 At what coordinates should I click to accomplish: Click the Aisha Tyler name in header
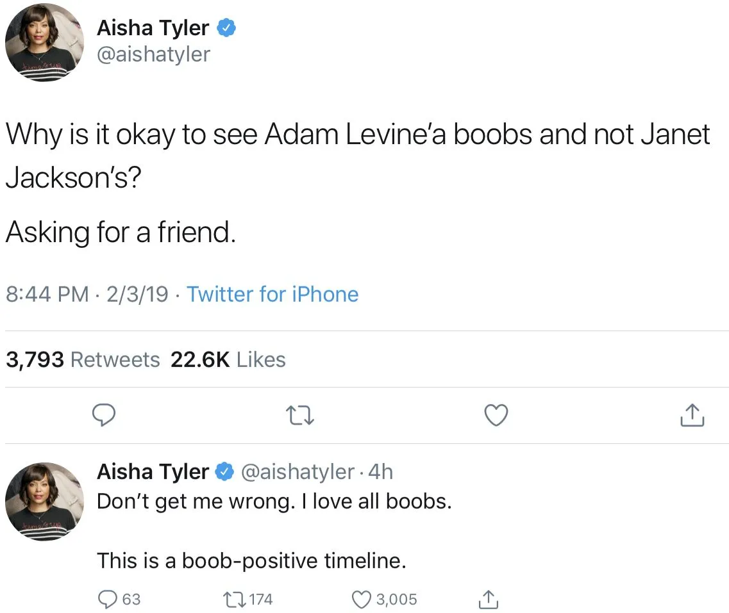coord(153,28)
